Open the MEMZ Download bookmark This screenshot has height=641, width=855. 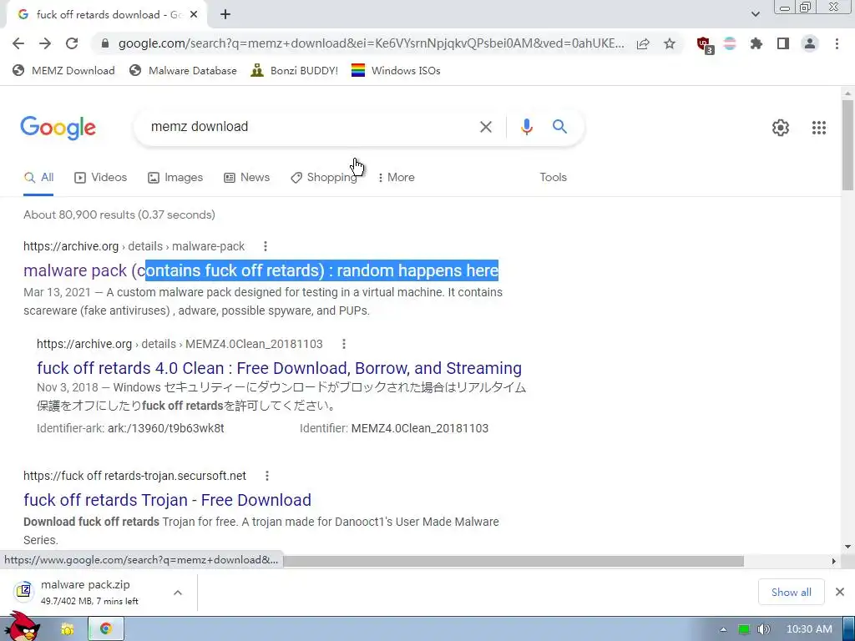63,70
